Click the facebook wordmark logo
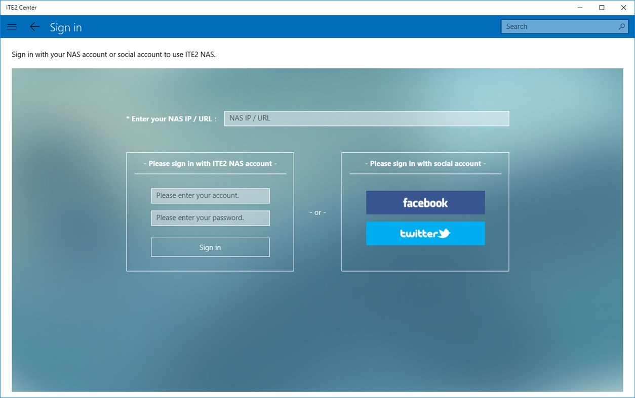The height and width of the screenshot is (398, 635). pyautogui.click(x=425, y=202)
